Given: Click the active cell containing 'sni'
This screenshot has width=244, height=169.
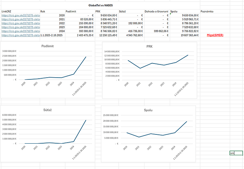Looking at the screenshot, I should (x=236, y=153).
